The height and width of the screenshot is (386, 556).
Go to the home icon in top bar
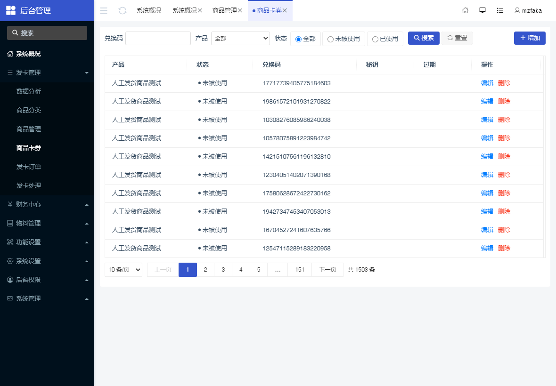click(465, 10)
